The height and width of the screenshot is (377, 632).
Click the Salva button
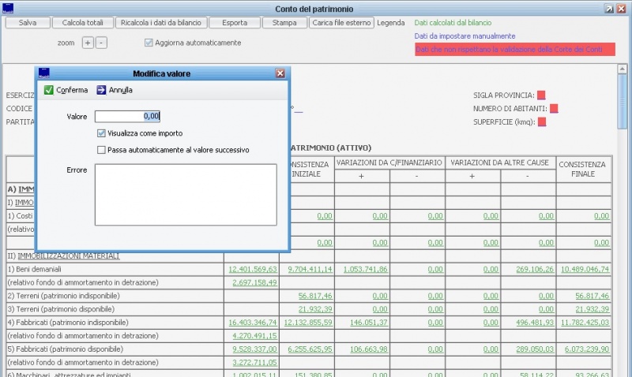pos(27,23)
